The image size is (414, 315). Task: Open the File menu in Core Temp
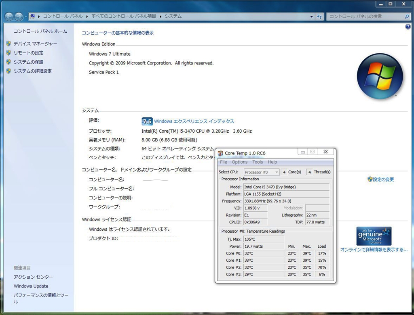[223, 162]
